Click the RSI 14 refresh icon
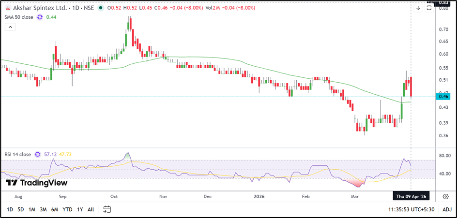Viewport: 457px width, 218px height. point(38,155)
